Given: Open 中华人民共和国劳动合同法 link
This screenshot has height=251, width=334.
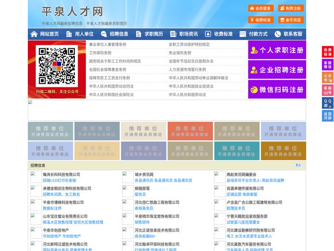Looking at the screenshot, I should click(x=111, y=86).
